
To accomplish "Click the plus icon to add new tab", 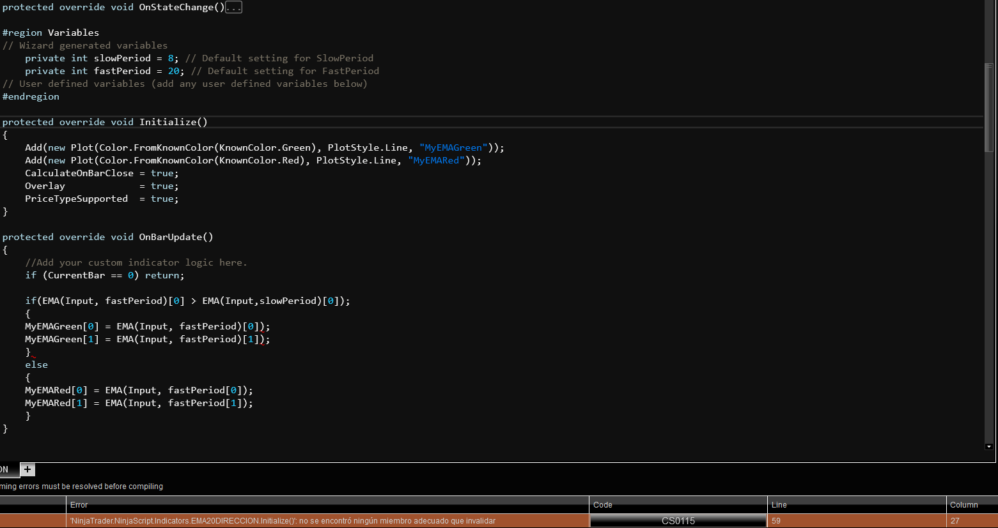I will [27, 469].
